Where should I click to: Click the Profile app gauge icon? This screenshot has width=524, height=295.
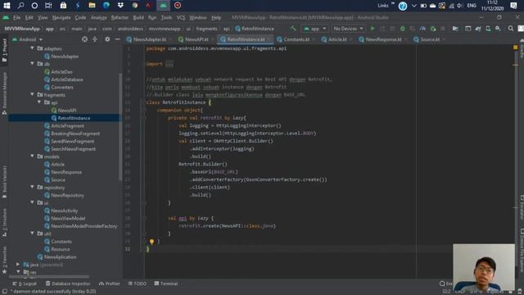pos(422,29)
